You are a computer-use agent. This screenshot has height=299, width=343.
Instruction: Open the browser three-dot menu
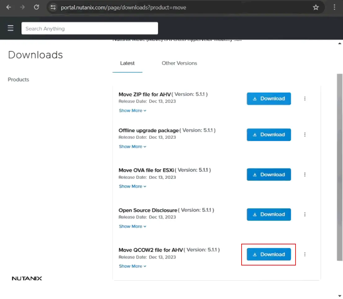334,7
